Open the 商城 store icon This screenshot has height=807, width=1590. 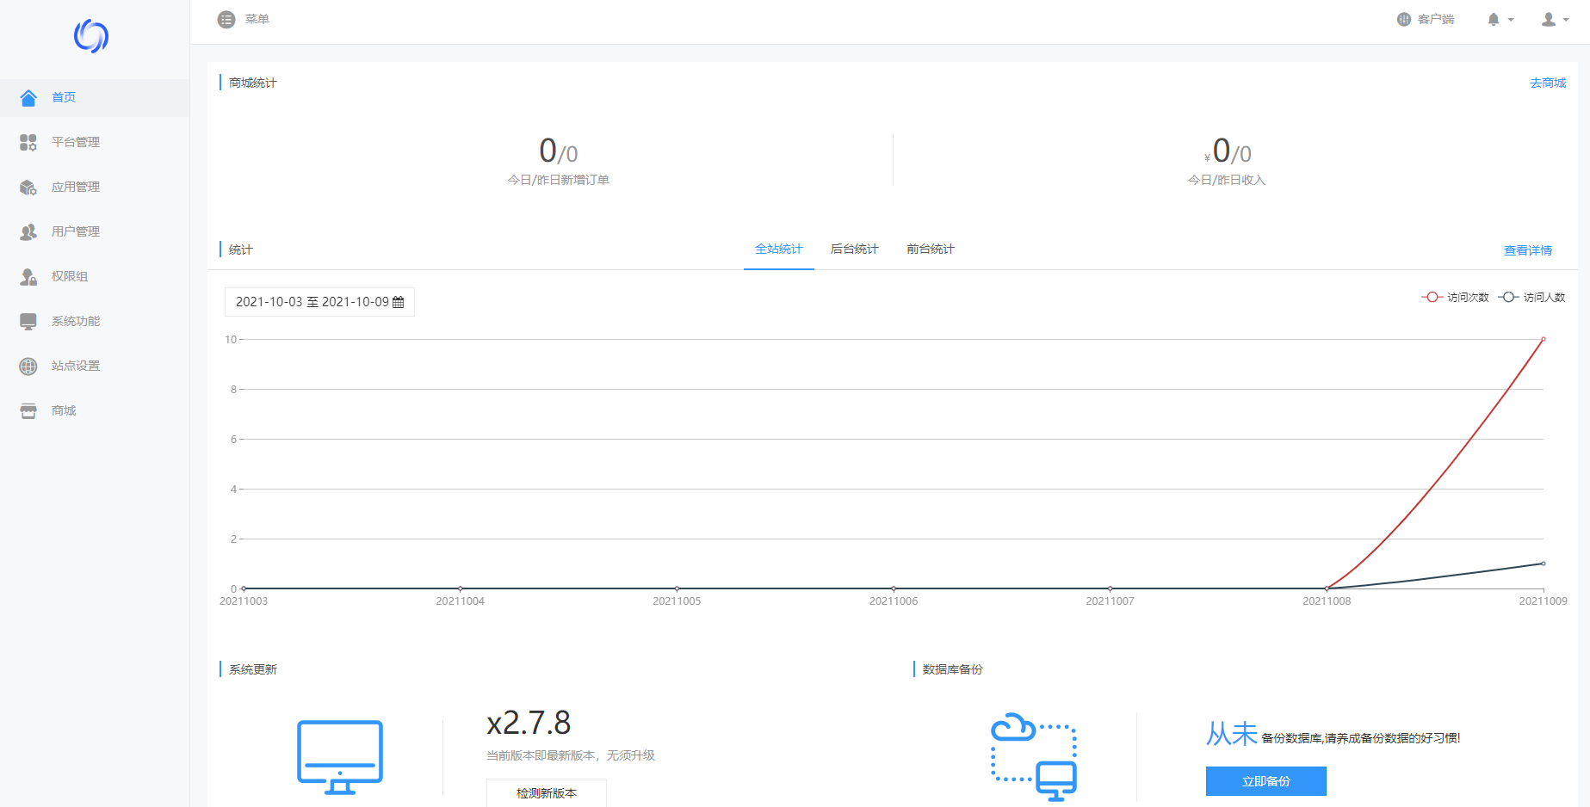coord(28,411)
